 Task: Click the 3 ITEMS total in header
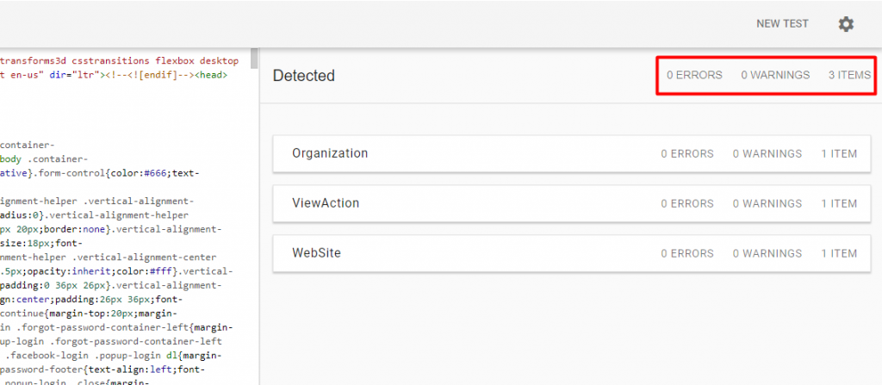849,76
